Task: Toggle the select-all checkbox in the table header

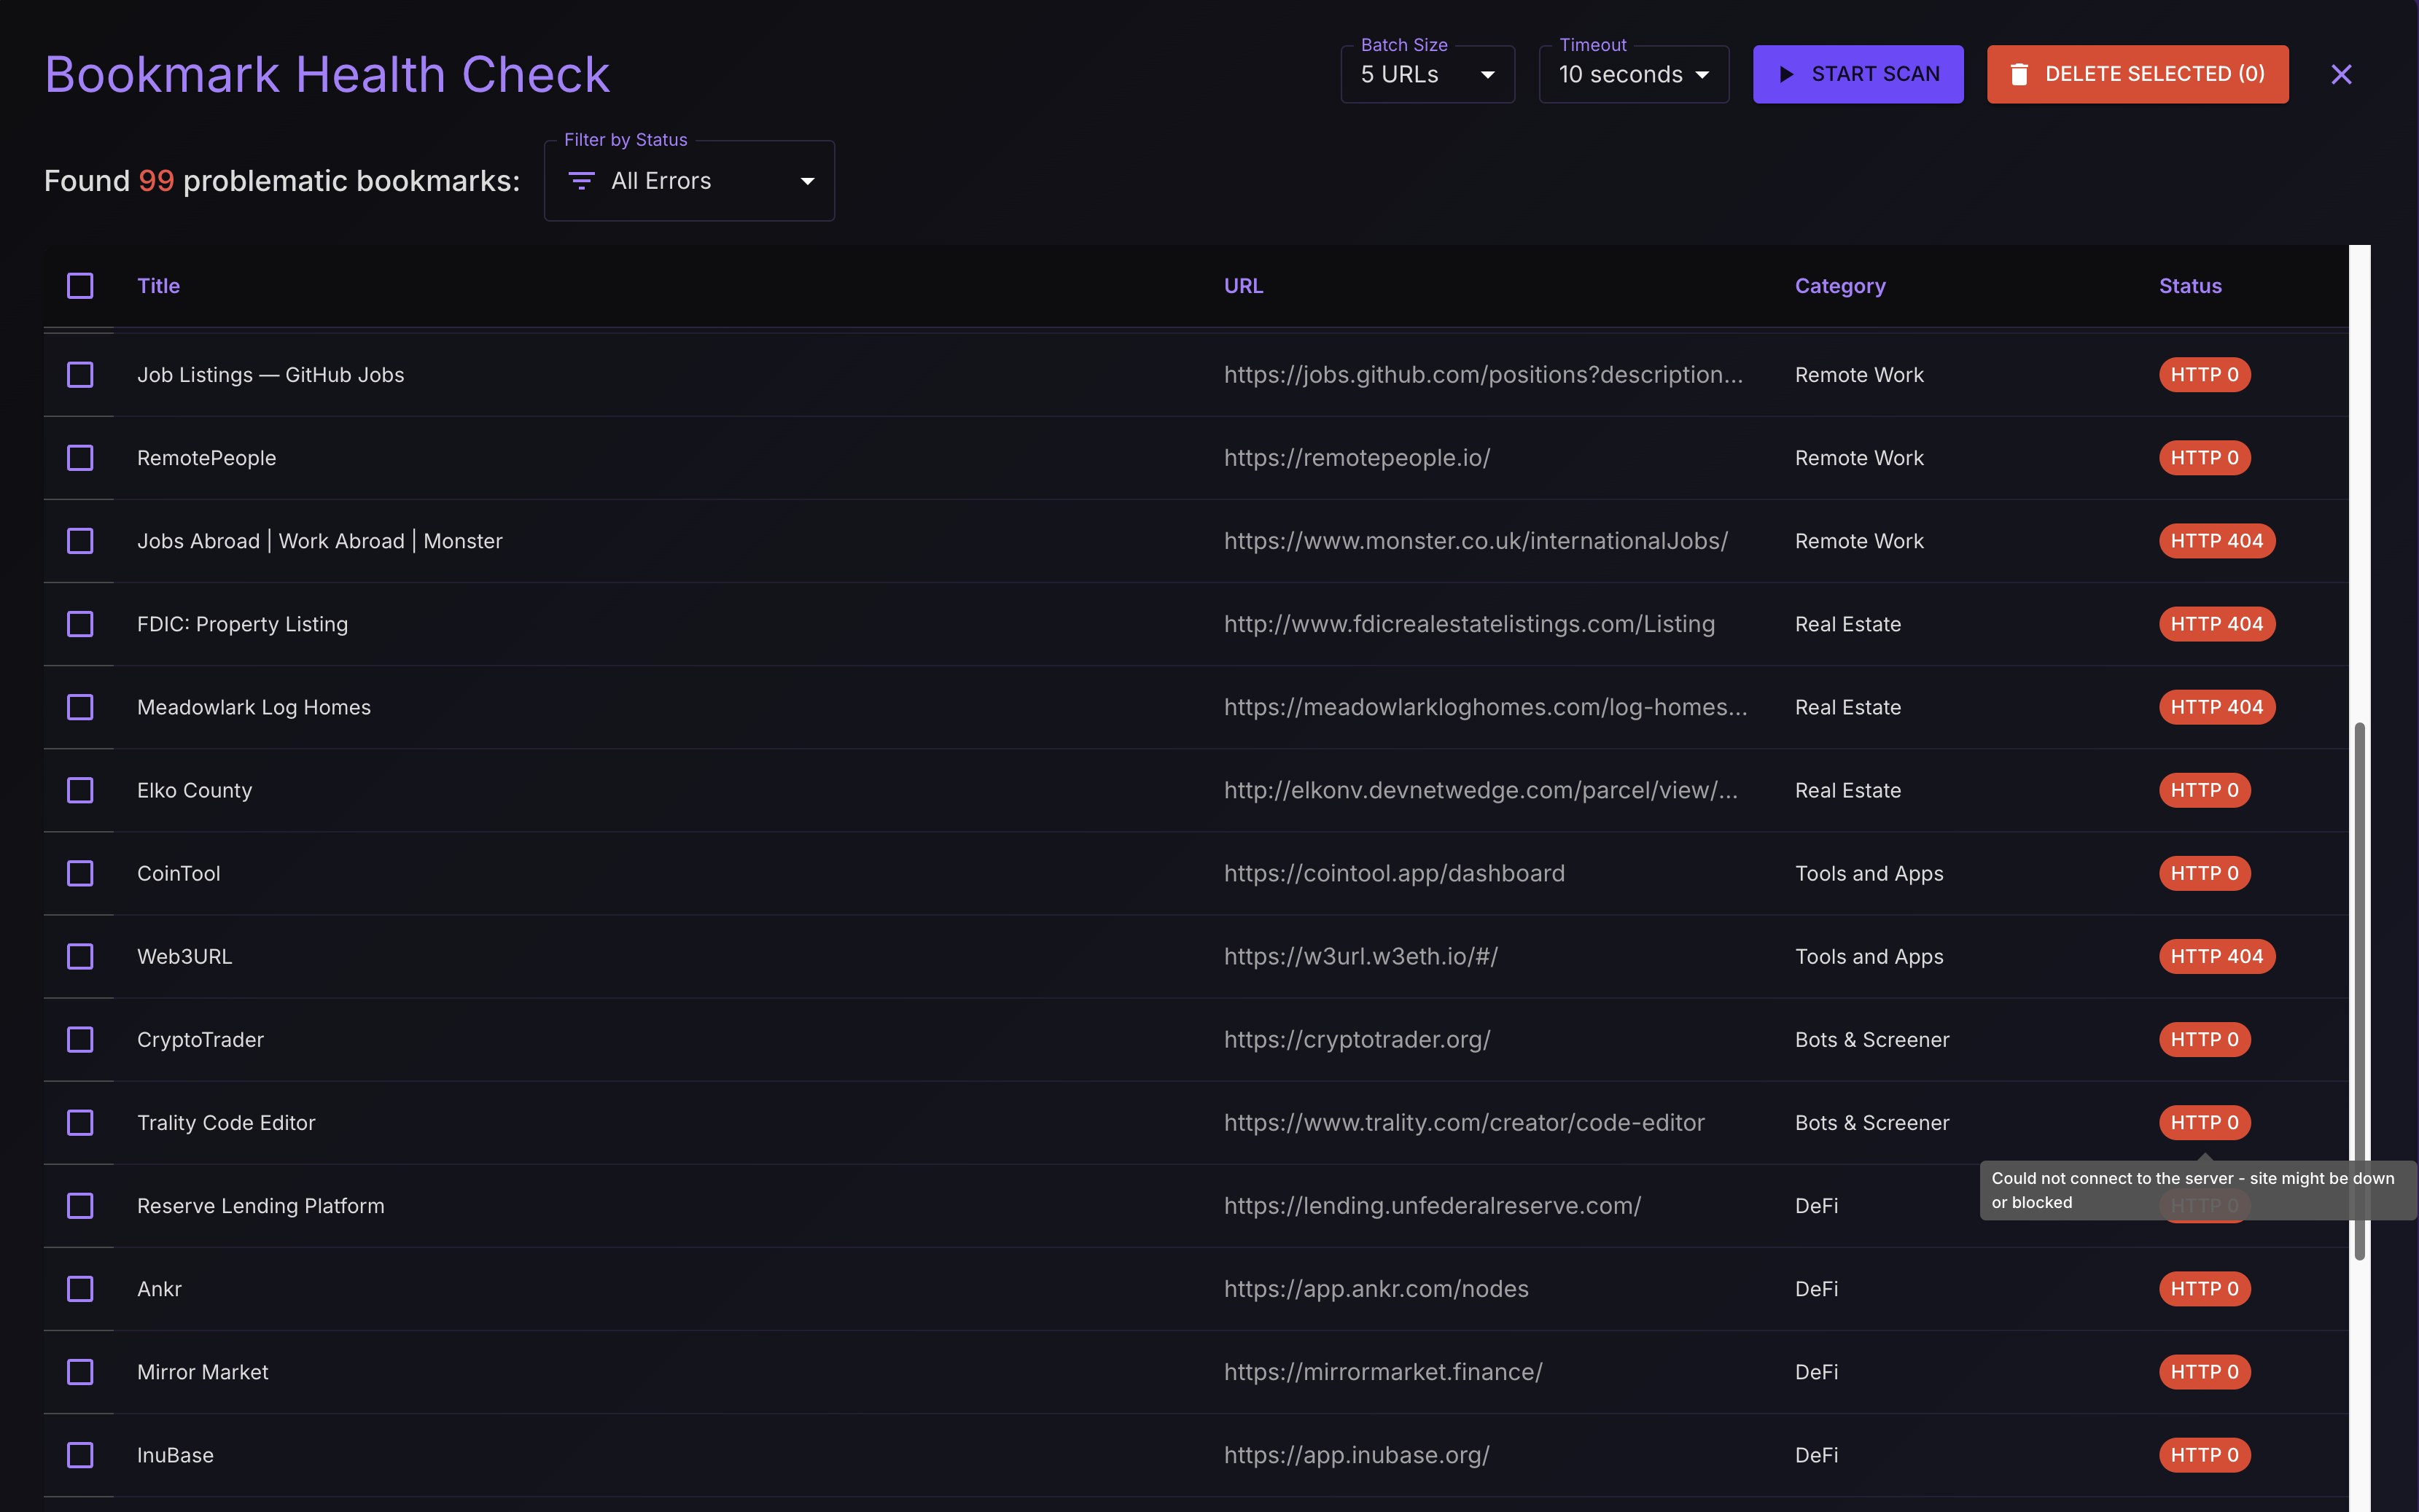Action: (x=80, y=286)
